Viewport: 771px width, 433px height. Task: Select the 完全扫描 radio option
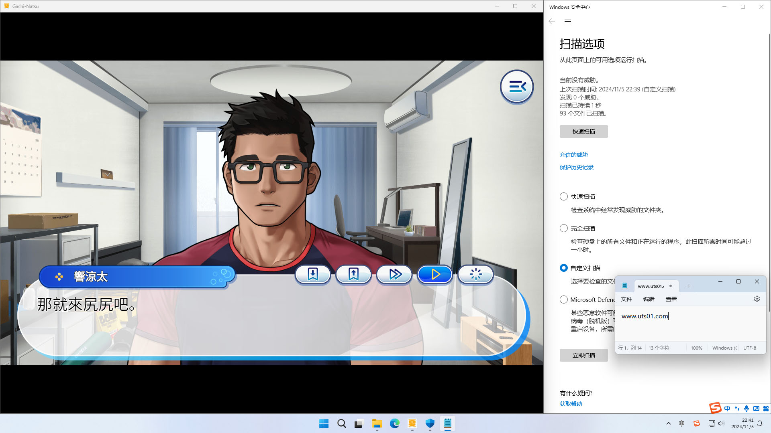coord(564,229)
